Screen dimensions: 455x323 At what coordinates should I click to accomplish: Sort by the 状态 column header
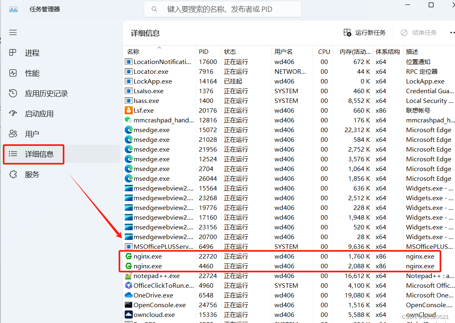[x=246, y=51]
